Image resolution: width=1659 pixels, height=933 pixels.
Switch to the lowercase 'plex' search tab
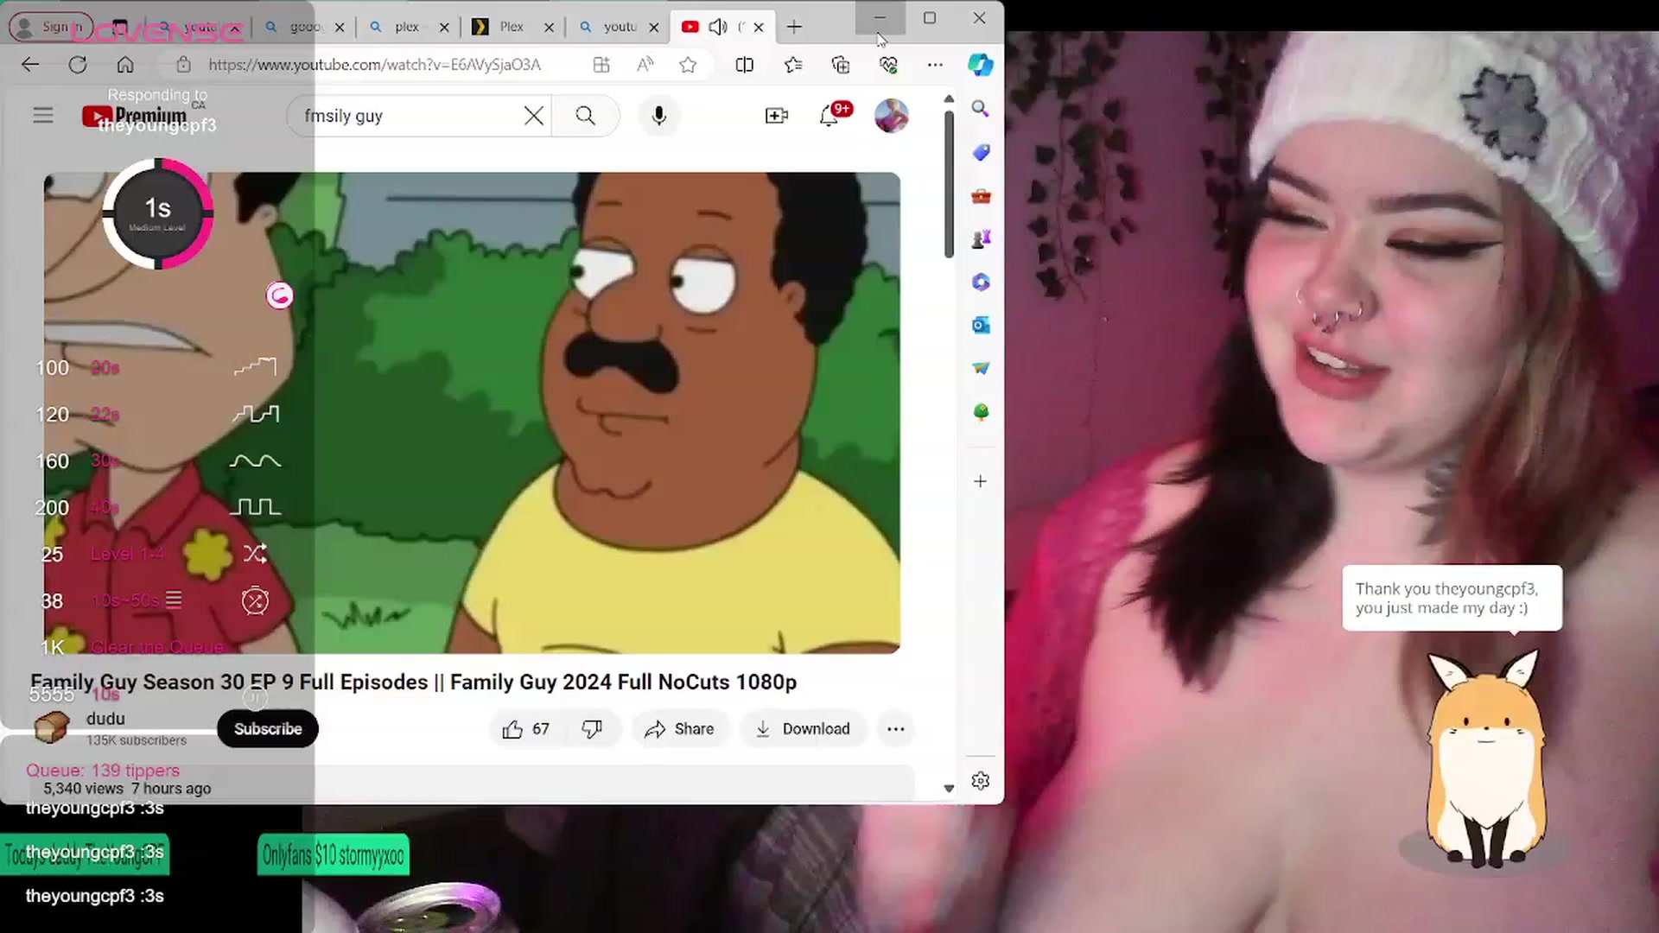click(406, 27)
